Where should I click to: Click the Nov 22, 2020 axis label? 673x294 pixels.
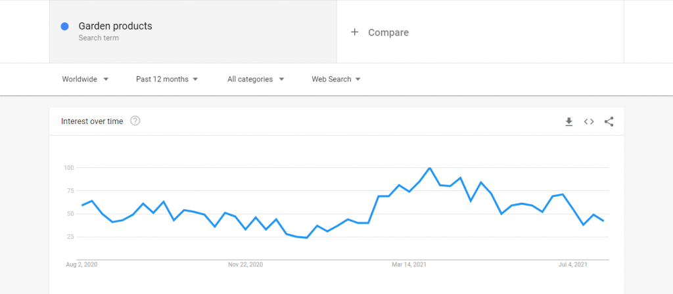[x=246, y=264]
